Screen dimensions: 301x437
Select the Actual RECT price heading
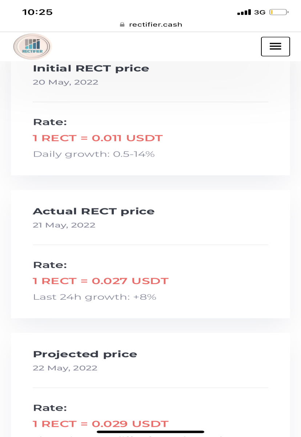[94, 211]
